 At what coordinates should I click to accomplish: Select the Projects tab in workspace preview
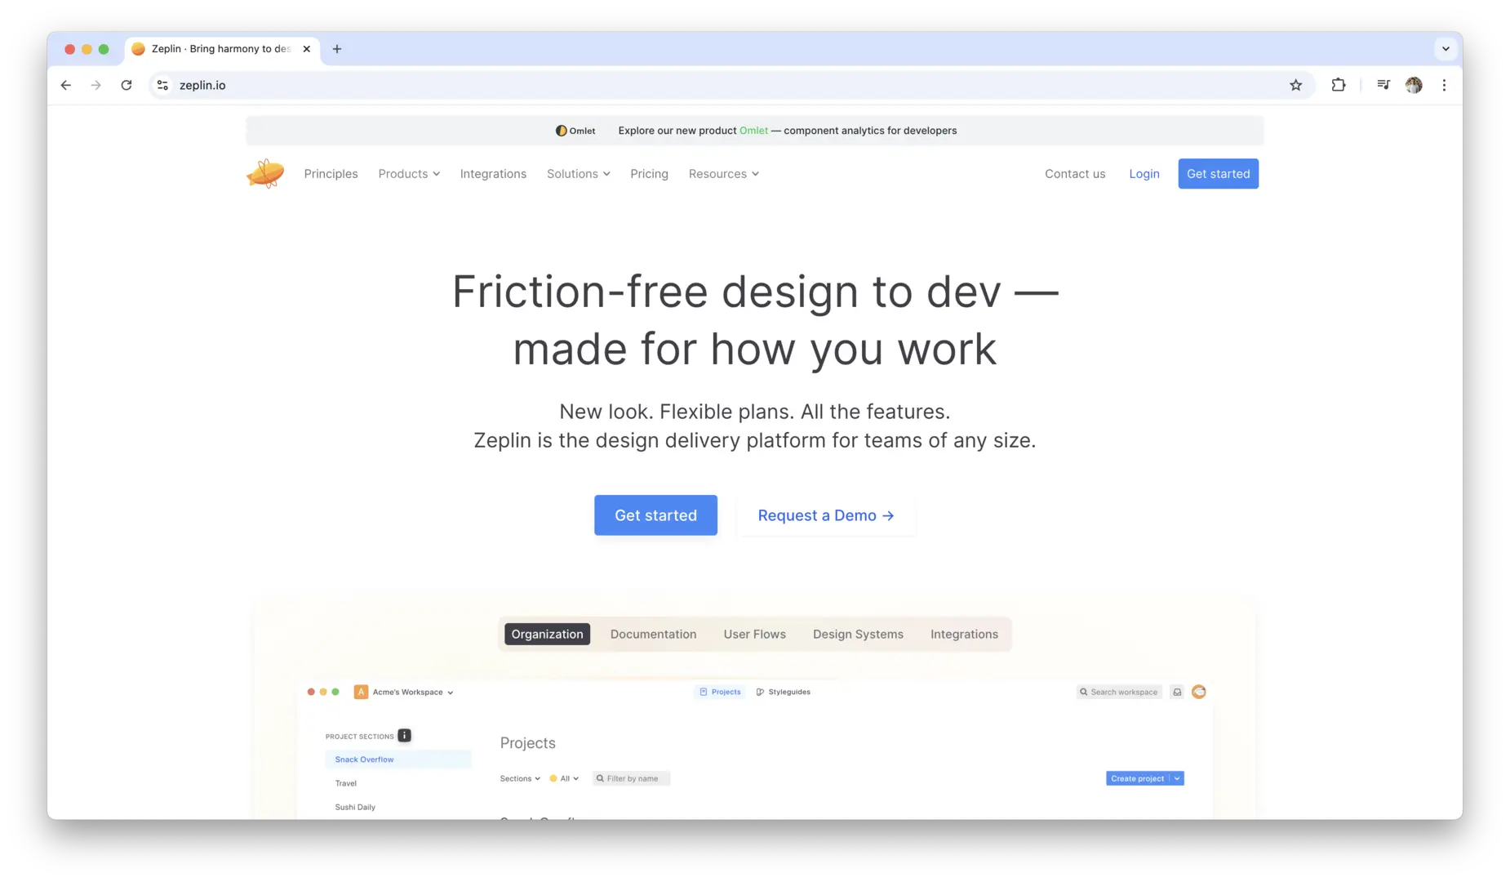tap(720, 692)
